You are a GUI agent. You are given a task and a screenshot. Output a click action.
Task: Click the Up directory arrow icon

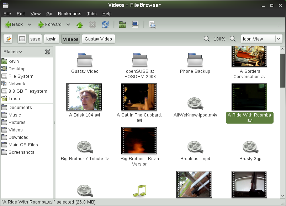pos(80,25)
